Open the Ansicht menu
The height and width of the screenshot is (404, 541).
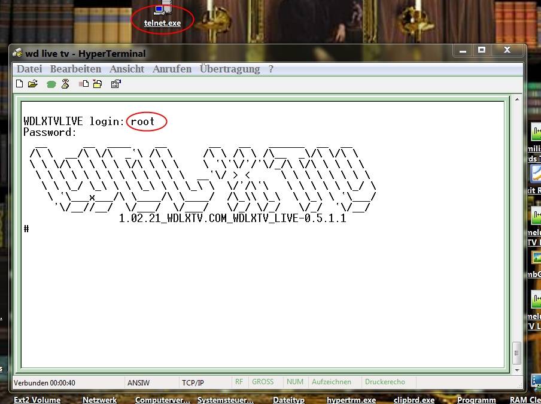tap(127, 69)
